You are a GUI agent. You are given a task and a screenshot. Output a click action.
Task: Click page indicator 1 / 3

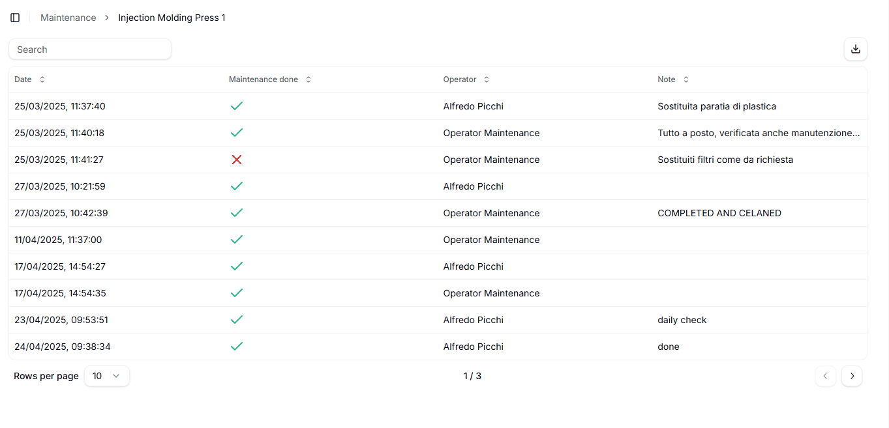(472, 376)
